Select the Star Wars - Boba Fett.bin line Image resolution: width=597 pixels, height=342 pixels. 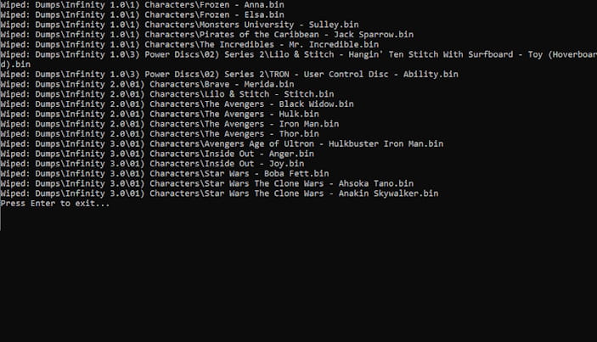coord(165,173)
